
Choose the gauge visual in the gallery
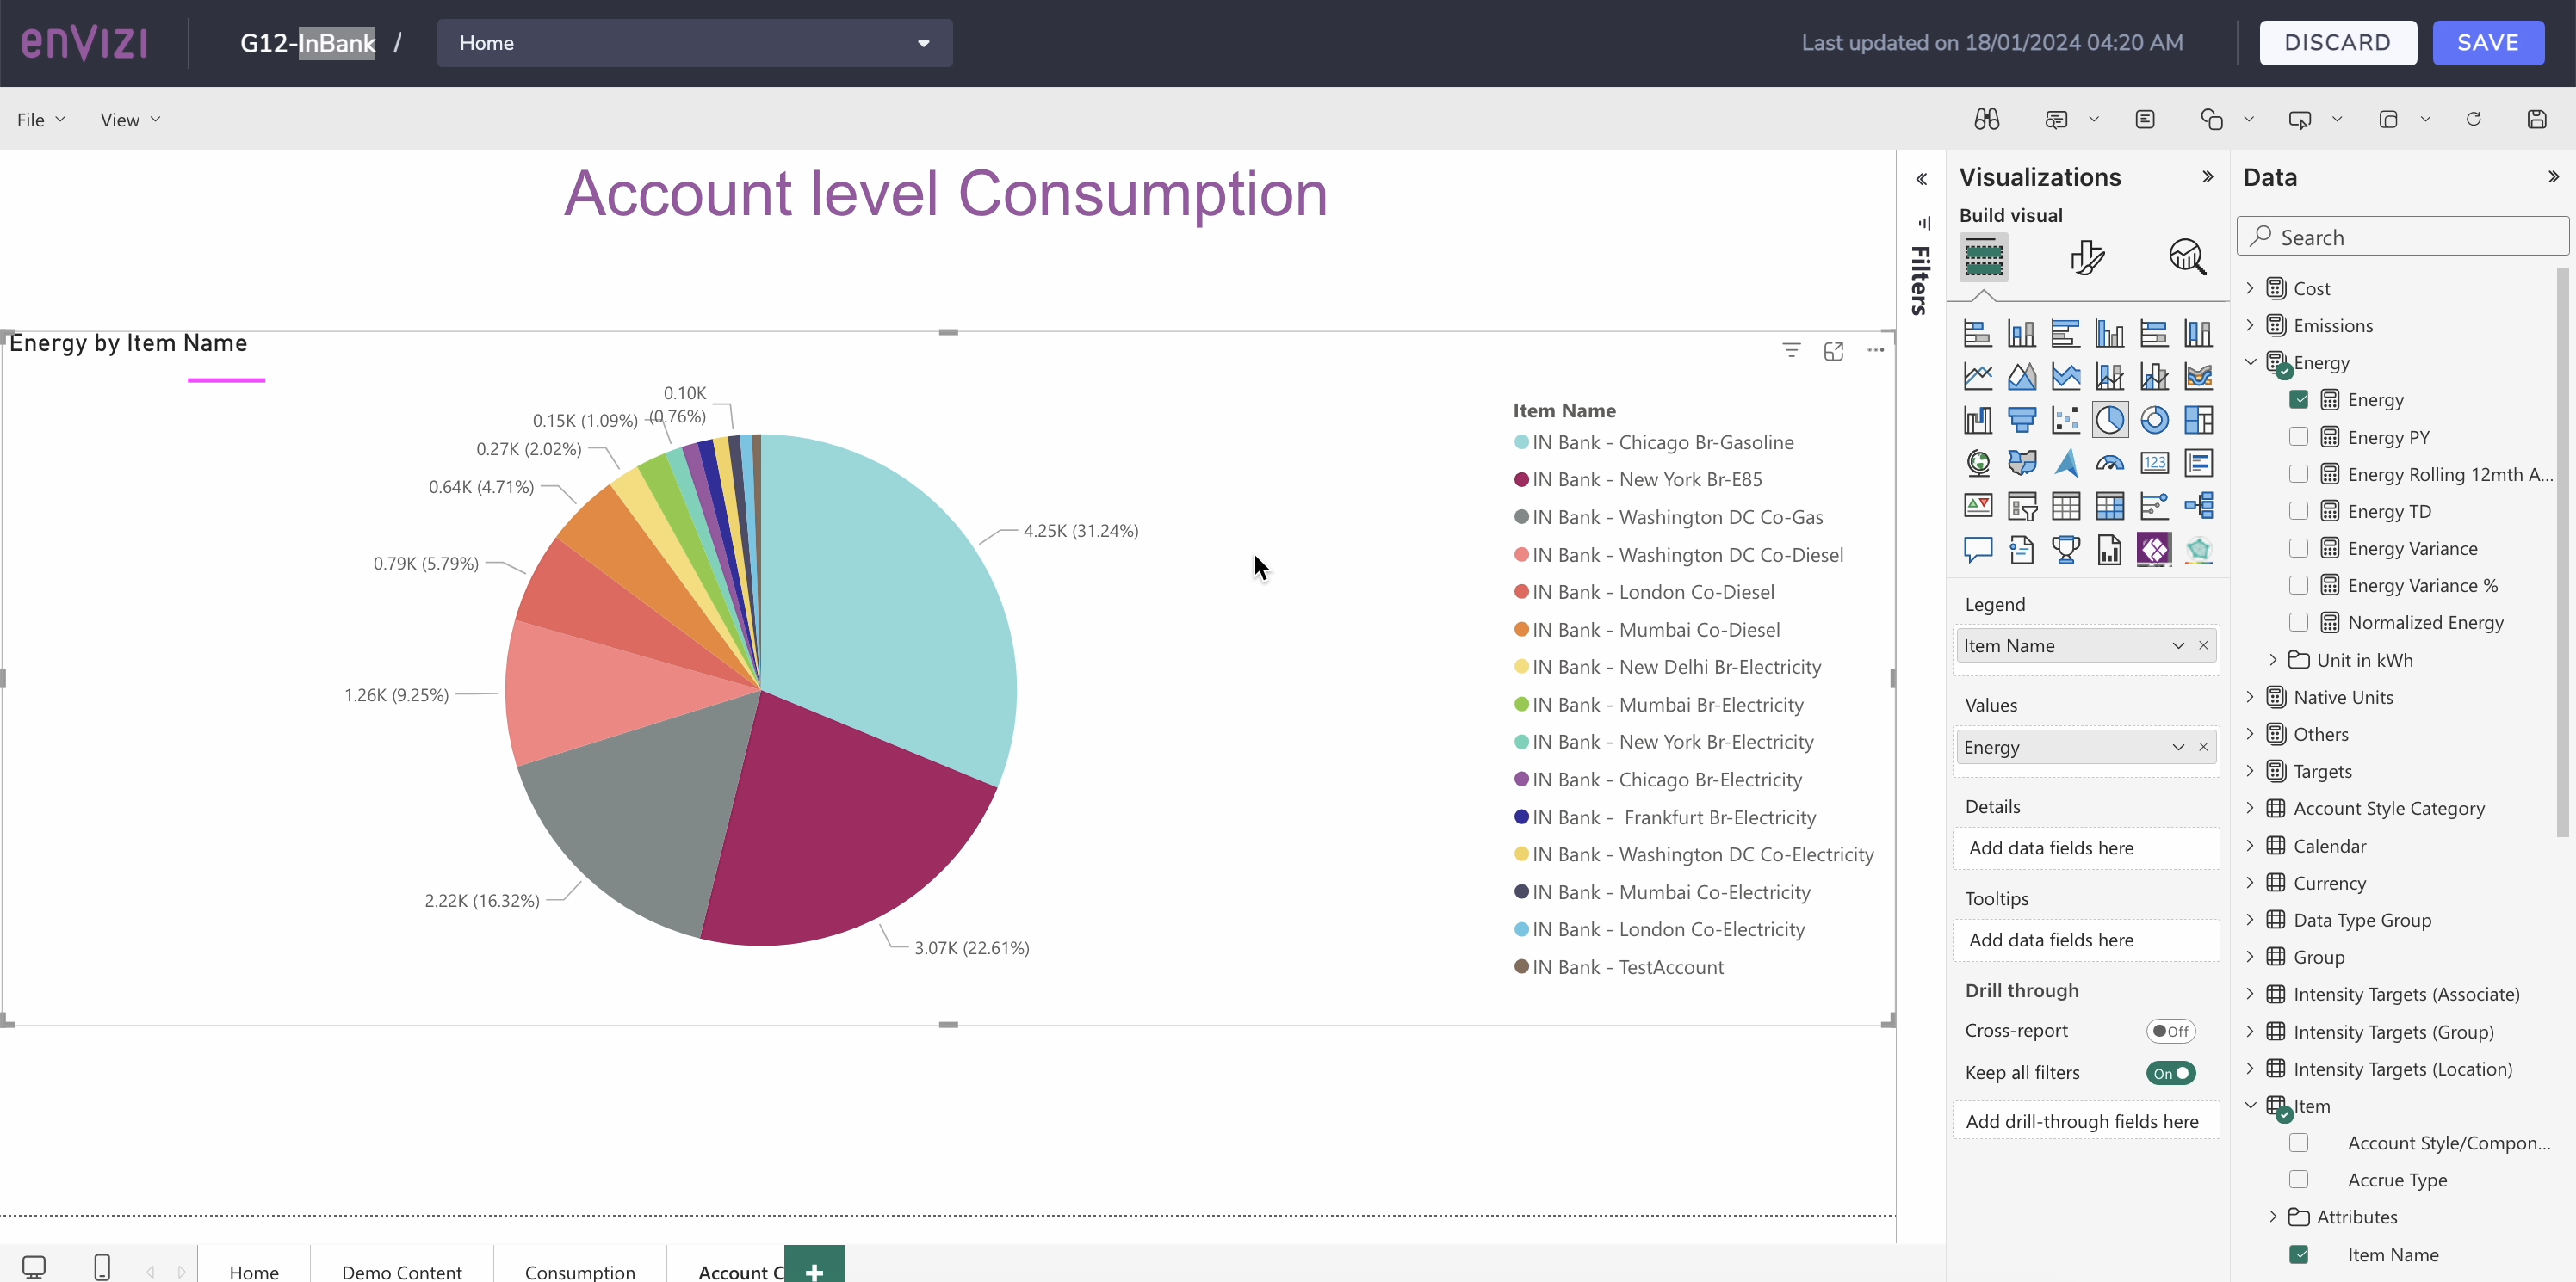(x=2110, y=463)
